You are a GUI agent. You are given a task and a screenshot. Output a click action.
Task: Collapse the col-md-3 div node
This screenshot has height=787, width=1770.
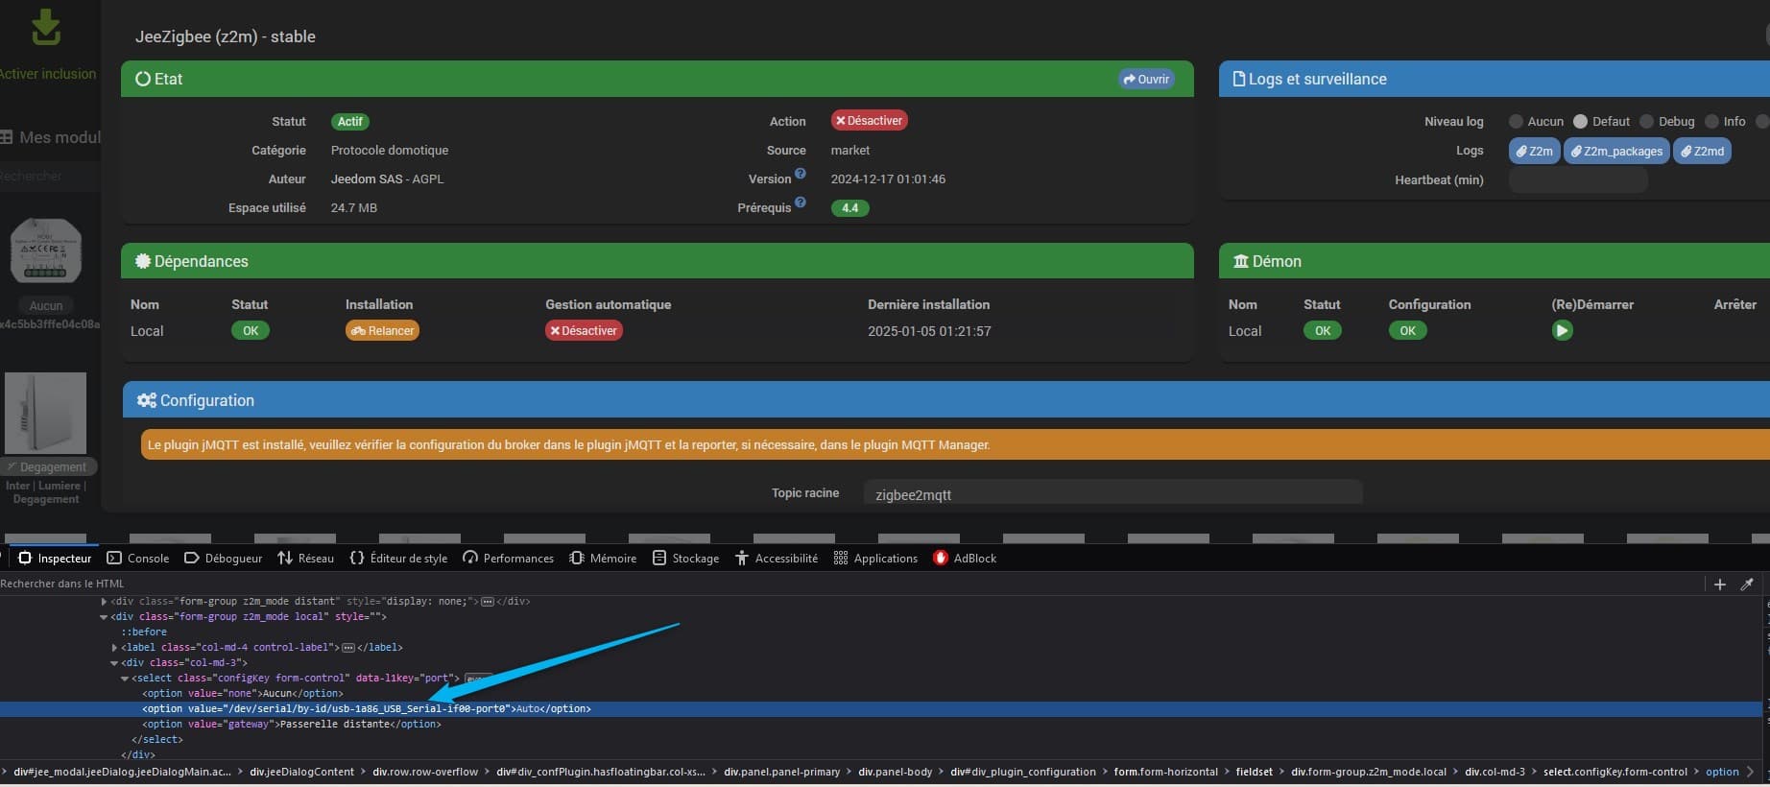click(114, 663)
